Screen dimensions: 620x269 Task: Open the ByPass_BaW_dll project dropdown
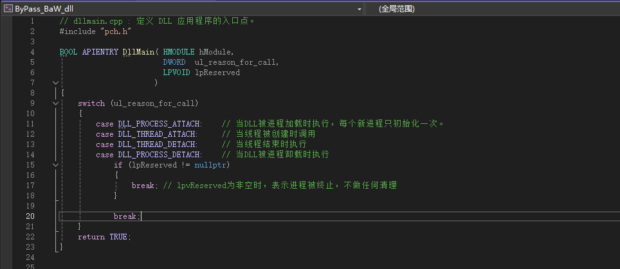click(x=183, y=9)
